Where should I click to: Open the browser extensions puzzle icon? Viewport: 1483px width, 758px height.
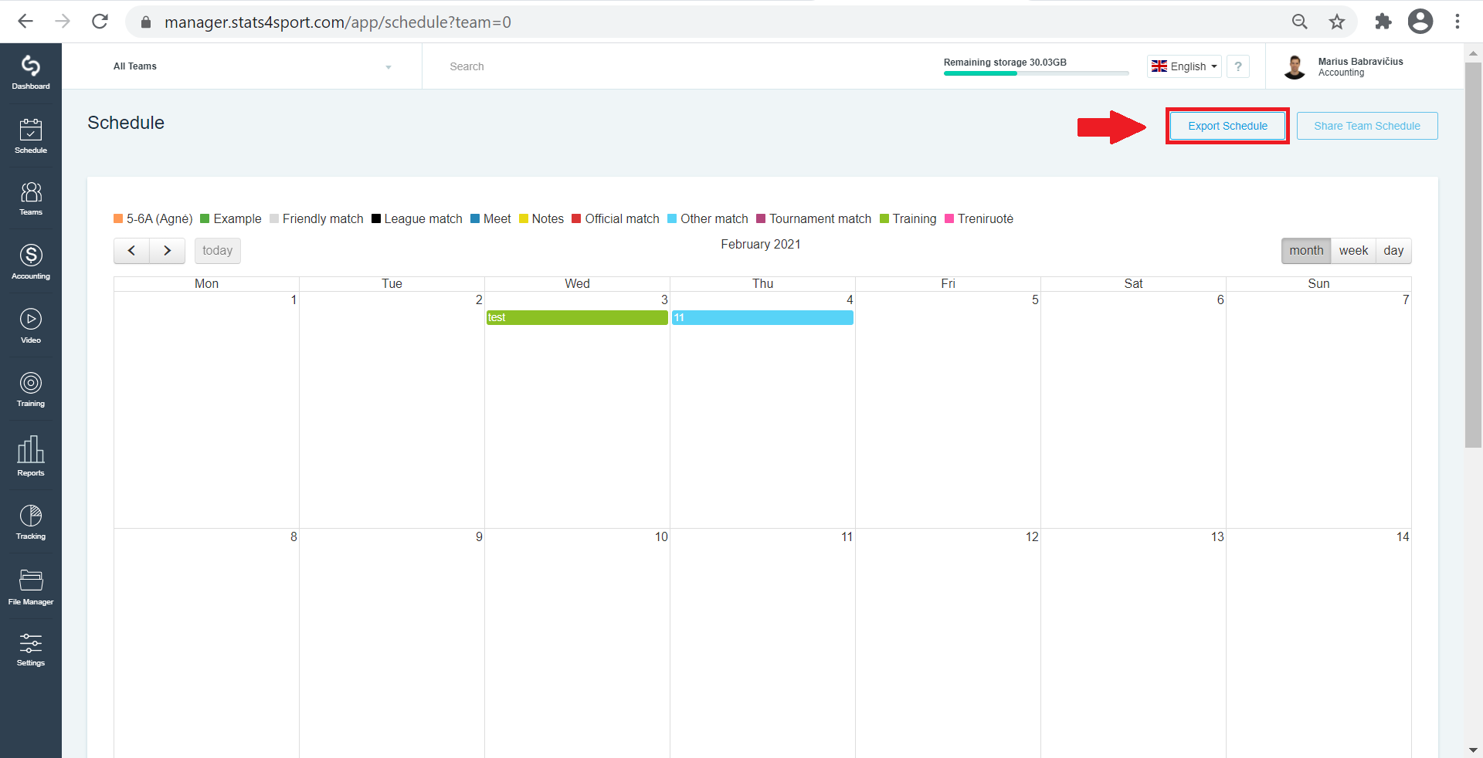pyautogui.click(x=1383, y=22)
